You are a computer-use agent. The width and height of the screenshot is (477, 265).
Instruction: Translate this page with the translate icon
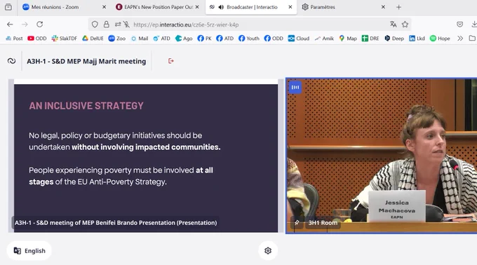tap(394, 25)
